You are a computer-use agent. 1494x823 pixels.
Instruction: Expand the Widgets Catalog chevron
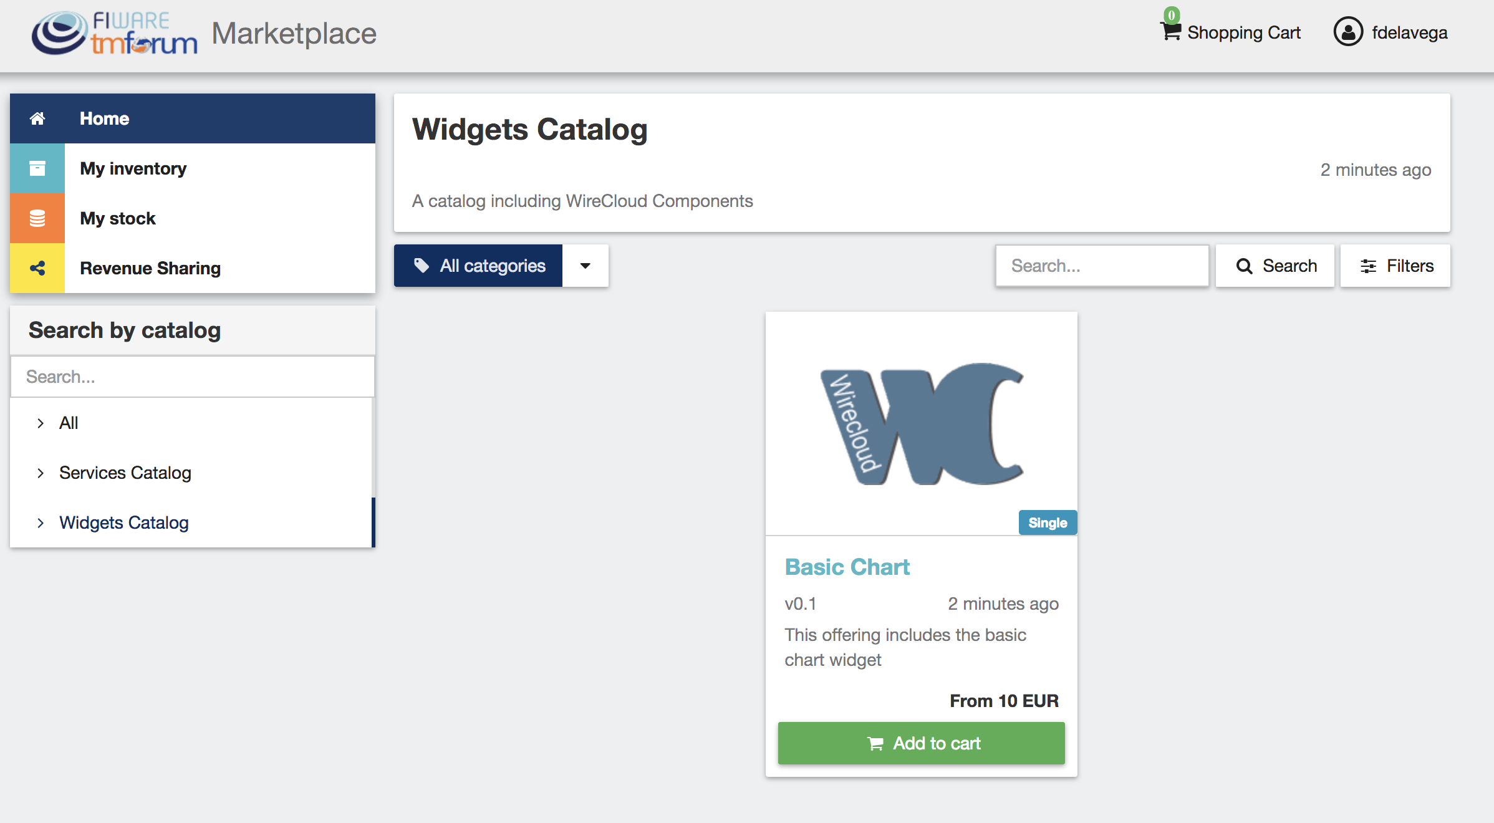point(41,523)
